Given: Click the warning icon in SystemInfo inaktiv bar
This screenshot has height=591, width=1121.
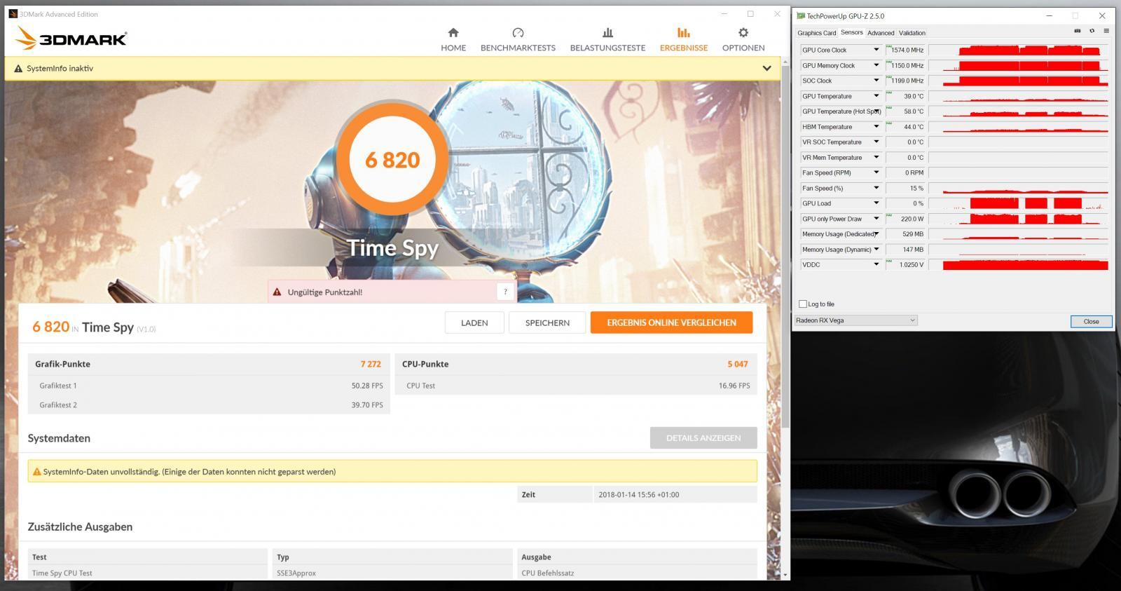Looking at the screenshot, I should click(18, 69).
